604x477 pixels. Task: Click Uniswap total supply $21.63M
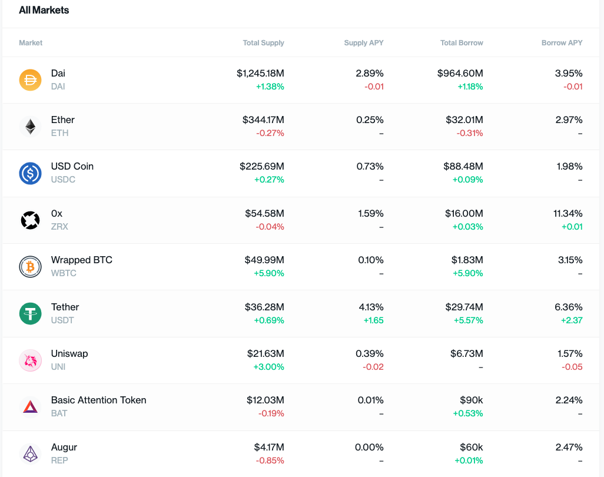(266, 354)
